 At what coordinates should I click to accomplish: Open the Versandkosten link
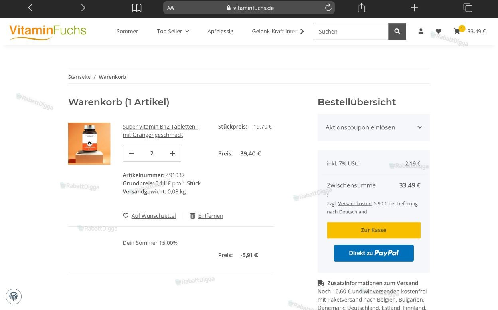tap(355, 203)
